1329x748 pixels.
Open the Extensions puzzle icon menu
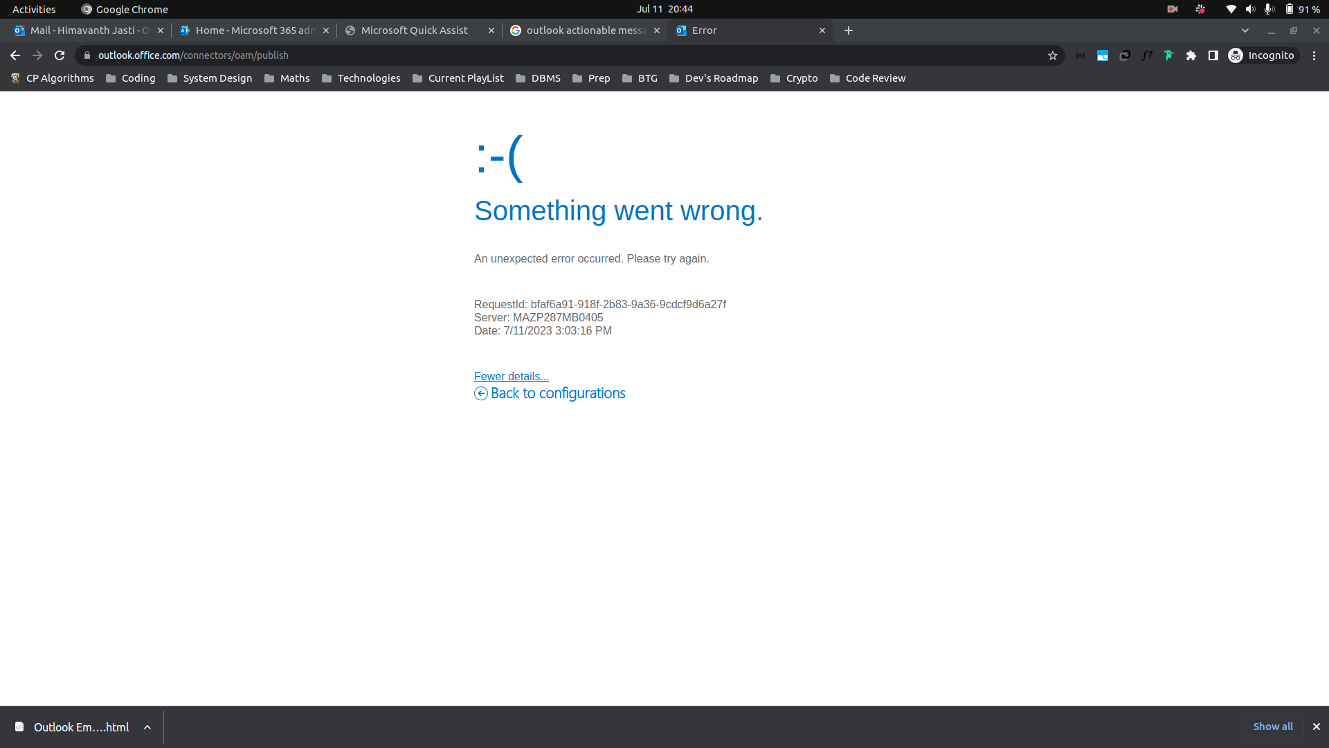point(1191,55)
